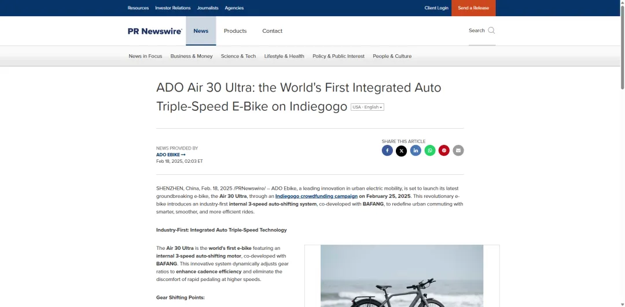Share article on Pinterest
This screenshot has height=307, width=625.
pyautogui.click(x=444, y=150)
